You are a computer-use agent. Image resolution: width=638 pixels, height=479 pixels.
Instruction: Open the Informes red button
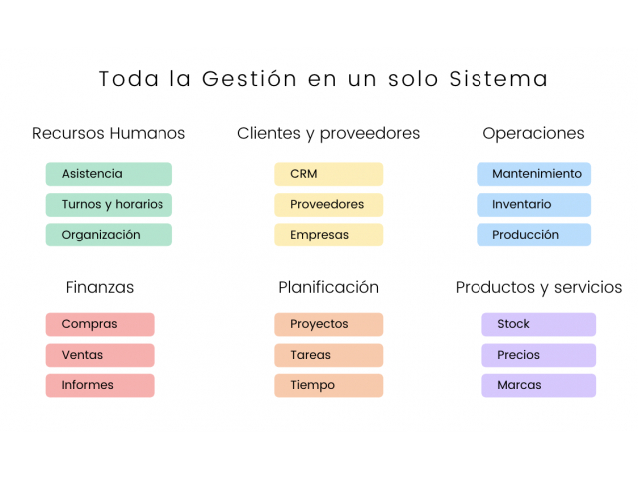[x=100, y=385]
